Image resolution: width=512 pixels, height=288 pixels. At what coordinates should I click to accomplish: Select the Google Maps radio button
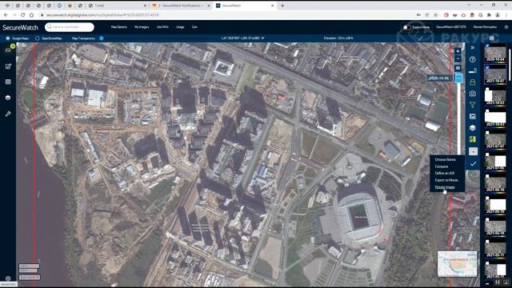pyautogui.click(x=8, y=38)
